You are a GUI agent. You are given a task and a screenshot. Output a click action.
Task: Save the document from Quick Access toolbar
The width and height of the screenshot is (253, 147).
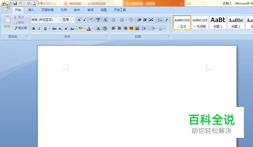click(x=15, y=3)
